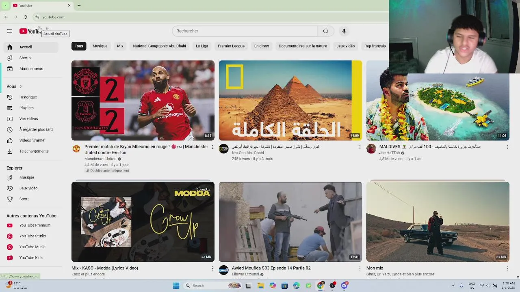The image size is (520, 292).
Task: Play the Mon mix thumbnail
Action: click(438, 222)
